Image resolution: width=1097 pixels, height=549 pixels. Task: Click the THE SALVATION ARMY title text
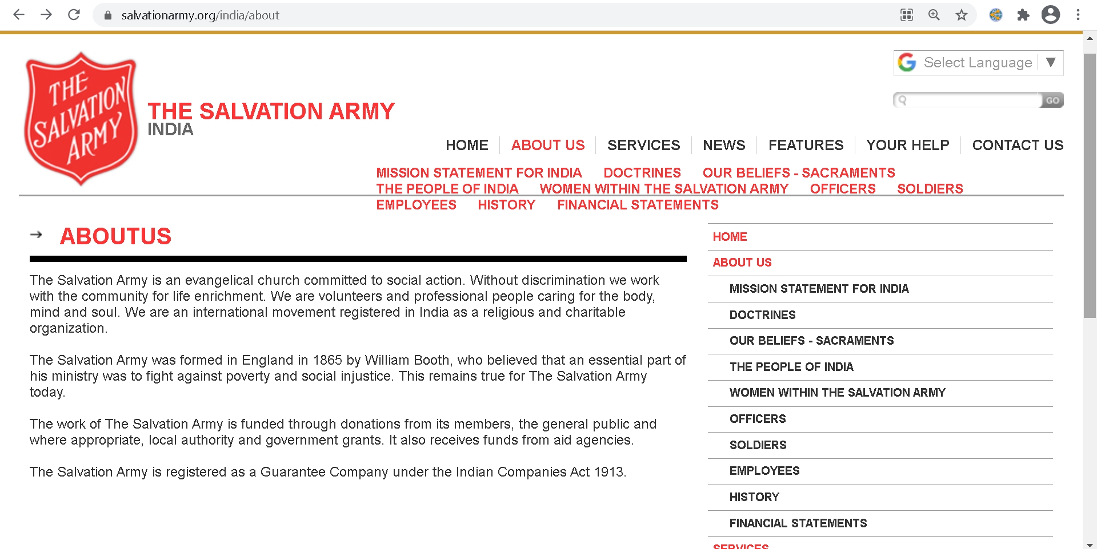271,111
